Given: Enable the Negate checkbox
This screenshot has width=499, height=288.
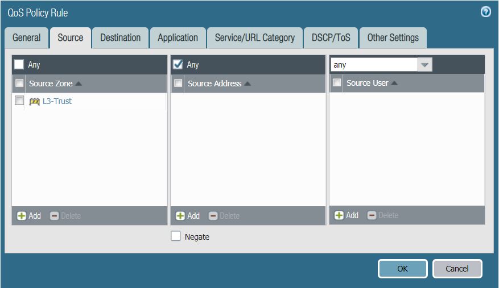Looking at the screenshot, I should coord(176,236).
